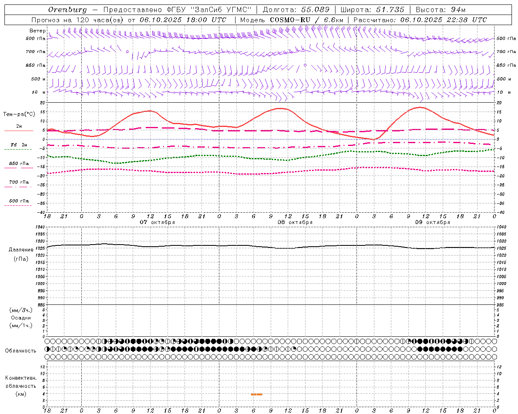Click the 08 октября date label
518x414 pixels.
(295, 222)
